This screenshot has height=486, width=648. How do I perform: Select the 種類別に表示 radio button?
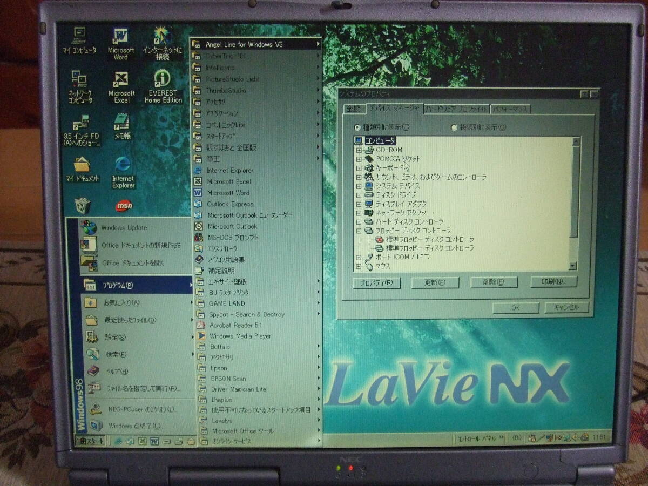(x=357, y=127)
